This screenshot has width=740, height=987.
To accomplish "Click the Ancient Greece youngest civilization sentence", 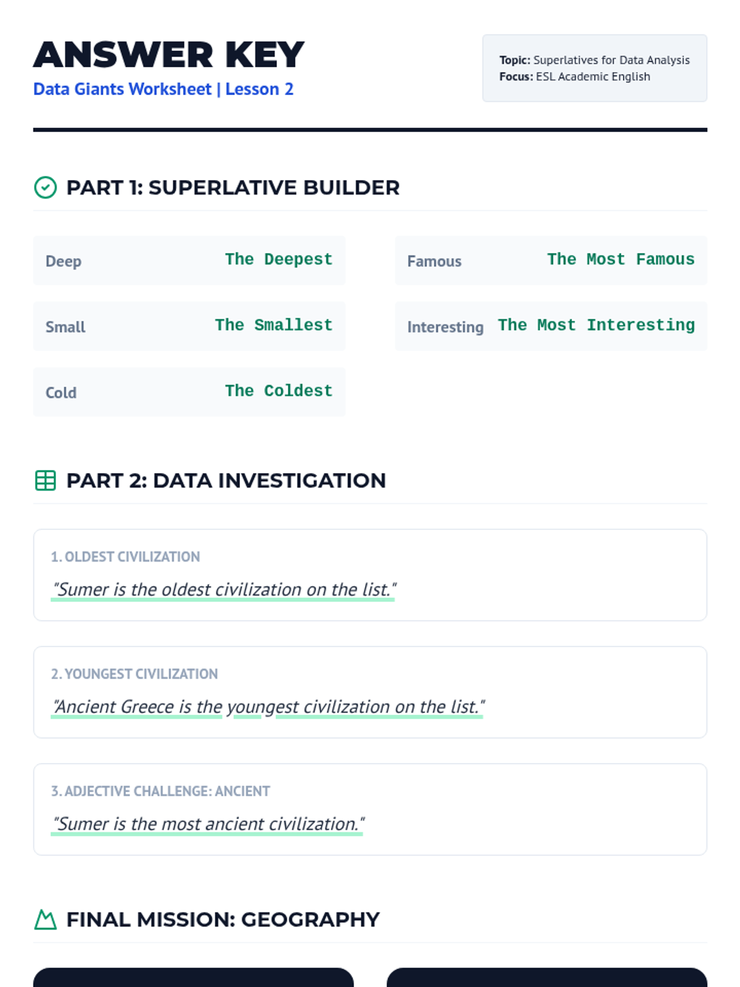I will pyautogui.click(x=268, y=707).
